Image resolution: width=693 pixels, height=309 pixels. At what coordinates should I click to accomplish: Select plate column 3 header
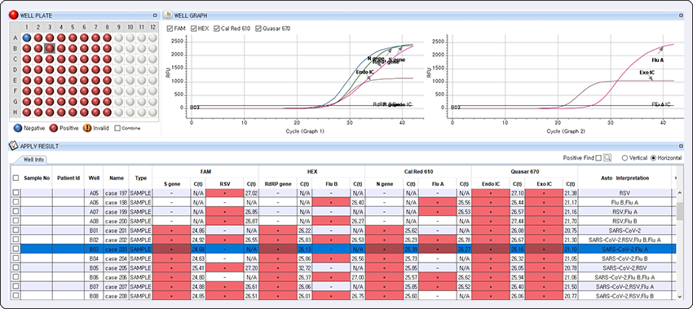coord(50,28)
